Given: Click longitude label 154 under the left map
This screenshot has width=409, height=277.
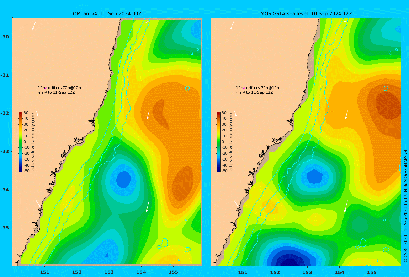Looking at the screenshot, I should [x=141, y=272].
